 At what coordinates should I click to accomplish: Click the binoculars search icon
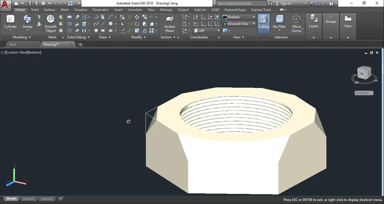270,3
